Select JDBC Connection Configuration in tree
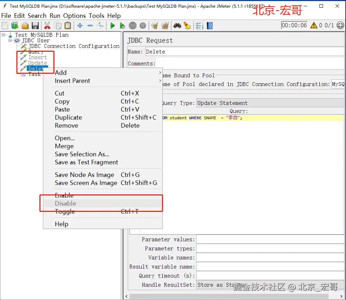Image resolution: width=346 pixels, height=300 pixels. pos(74,46)
